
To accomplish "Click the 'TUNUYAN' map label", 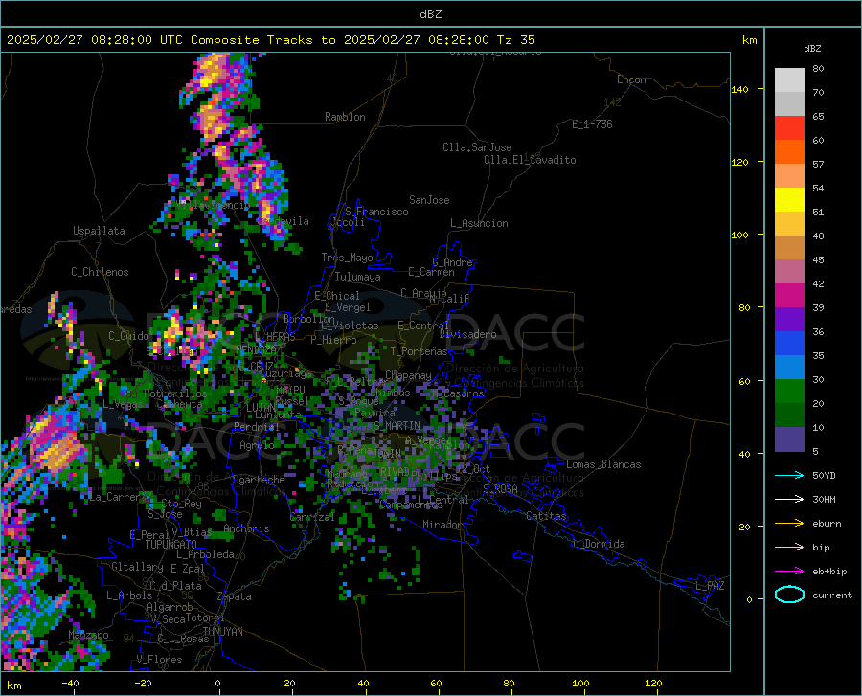I will click(x=222, y=631).
